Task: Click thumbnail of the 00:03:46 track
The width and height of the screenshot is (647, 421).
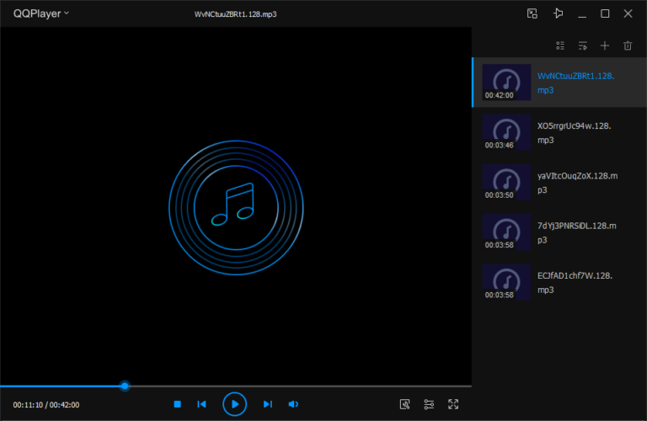Action: click(x=506, y=132)
